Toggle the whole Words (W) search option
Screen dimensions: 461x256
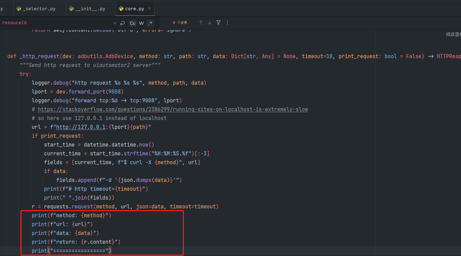pyautogui.click(x=141, y=23)
